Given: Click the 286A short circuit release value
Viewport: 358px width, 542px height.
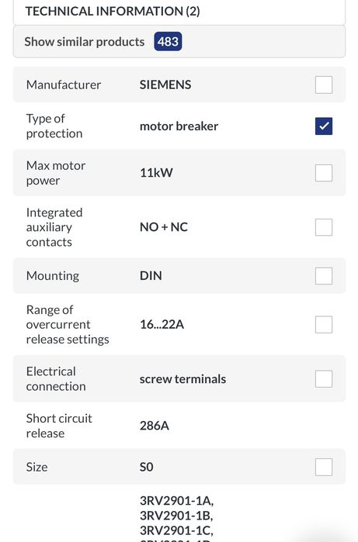Looking at the screenshot, I should (154, 426).
